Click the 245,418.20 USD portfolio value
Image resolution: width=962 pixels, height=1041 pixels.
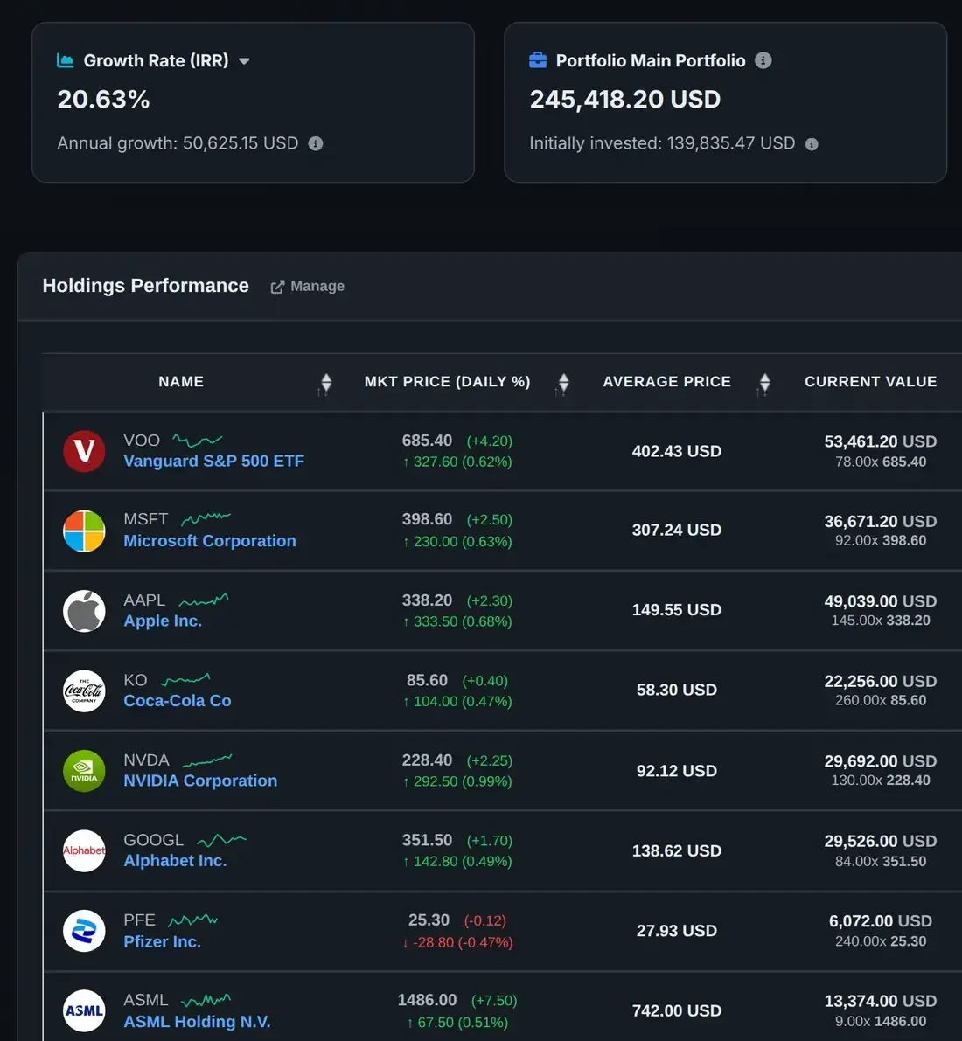(624, 100)
